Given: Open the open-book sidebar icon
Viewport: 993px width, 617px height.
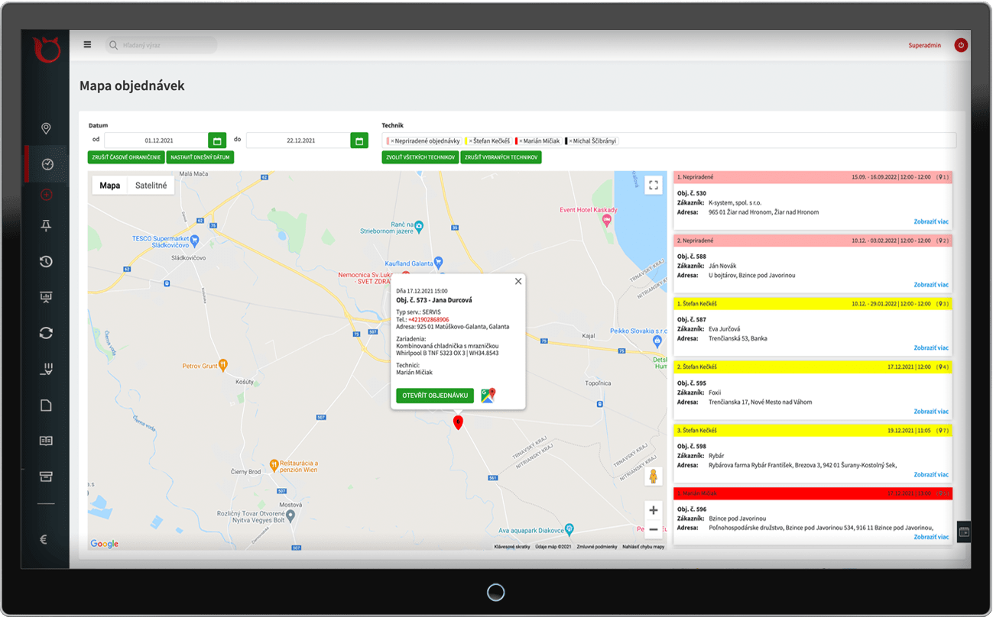Looking at the screenshot, I should (46, 441).
